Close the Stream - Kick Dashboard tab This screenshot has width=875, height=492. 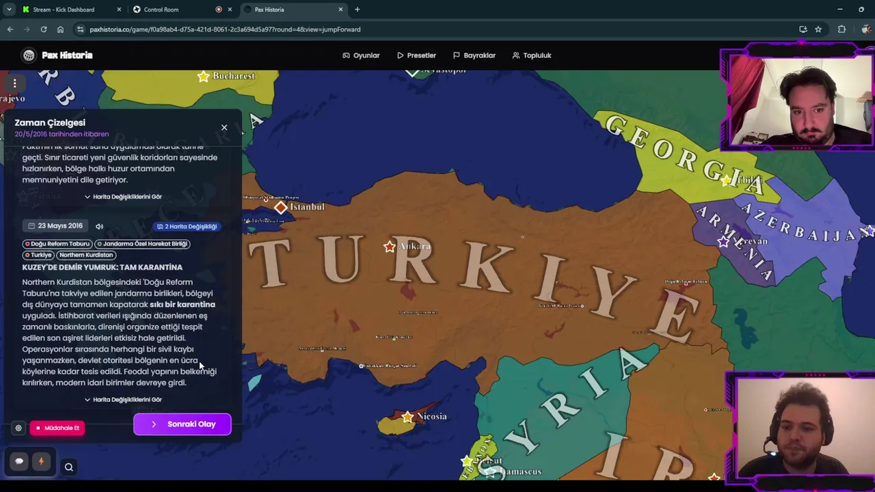pyautogui.click(x=119, y=10)
